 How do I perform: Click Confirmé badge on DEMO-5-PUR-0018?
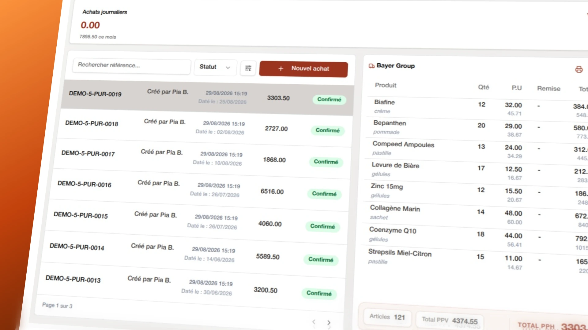pos(328,130)
